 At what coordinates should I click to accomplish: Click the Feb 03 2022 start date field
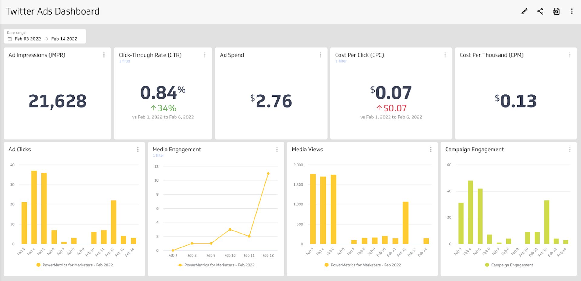point(28,39)
